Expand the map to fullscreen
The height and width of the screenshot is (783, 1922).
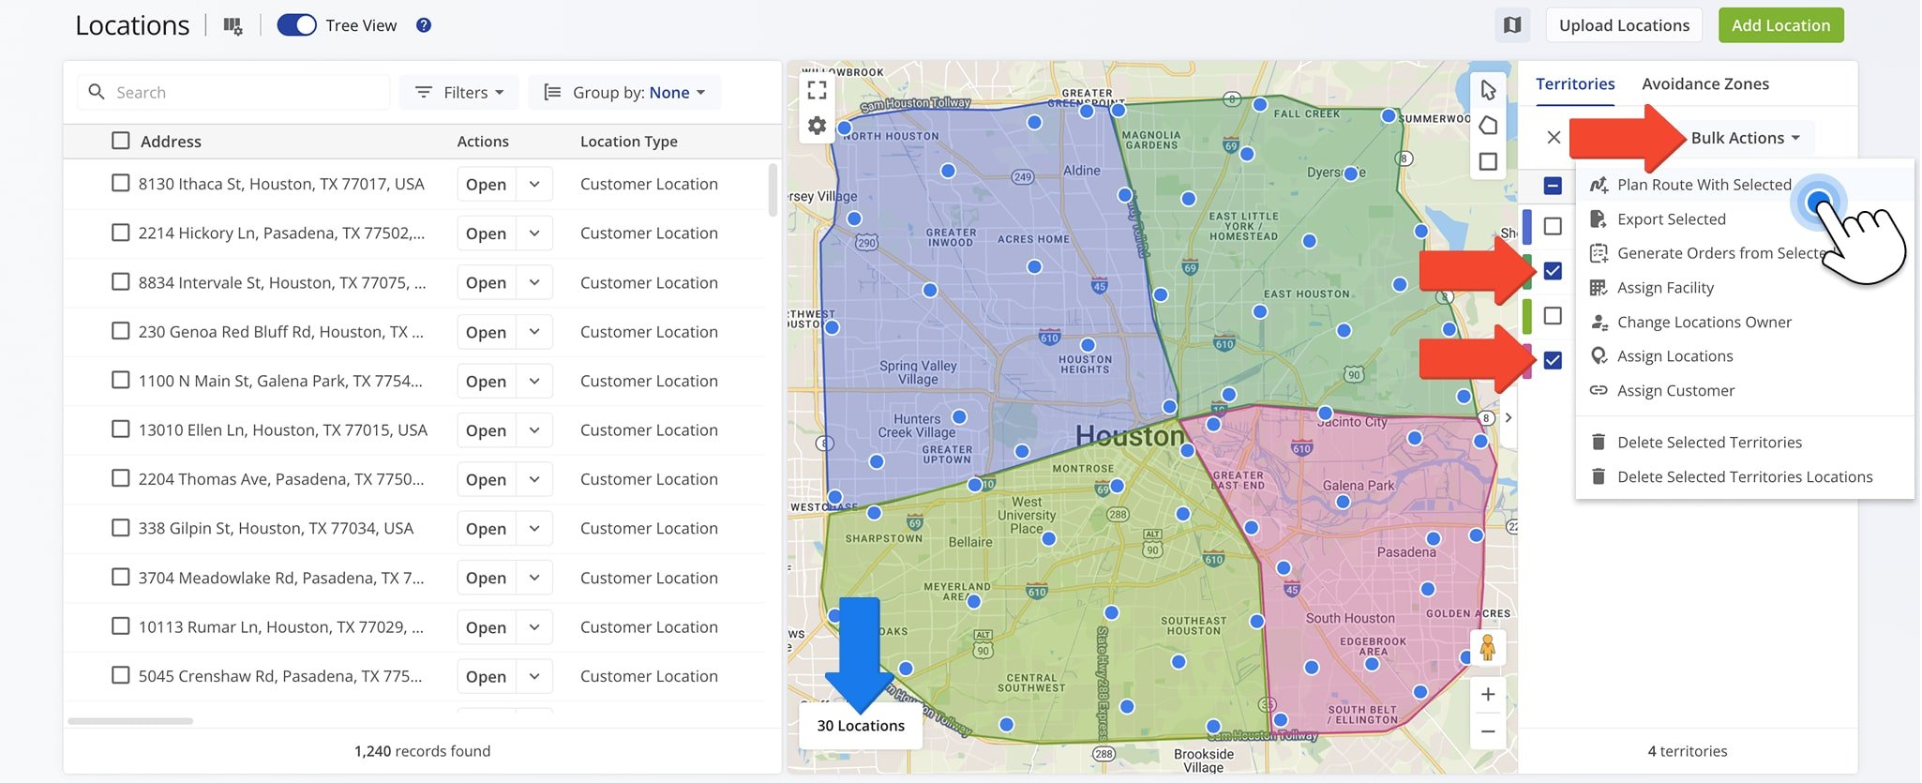click(x=818, y=90)
